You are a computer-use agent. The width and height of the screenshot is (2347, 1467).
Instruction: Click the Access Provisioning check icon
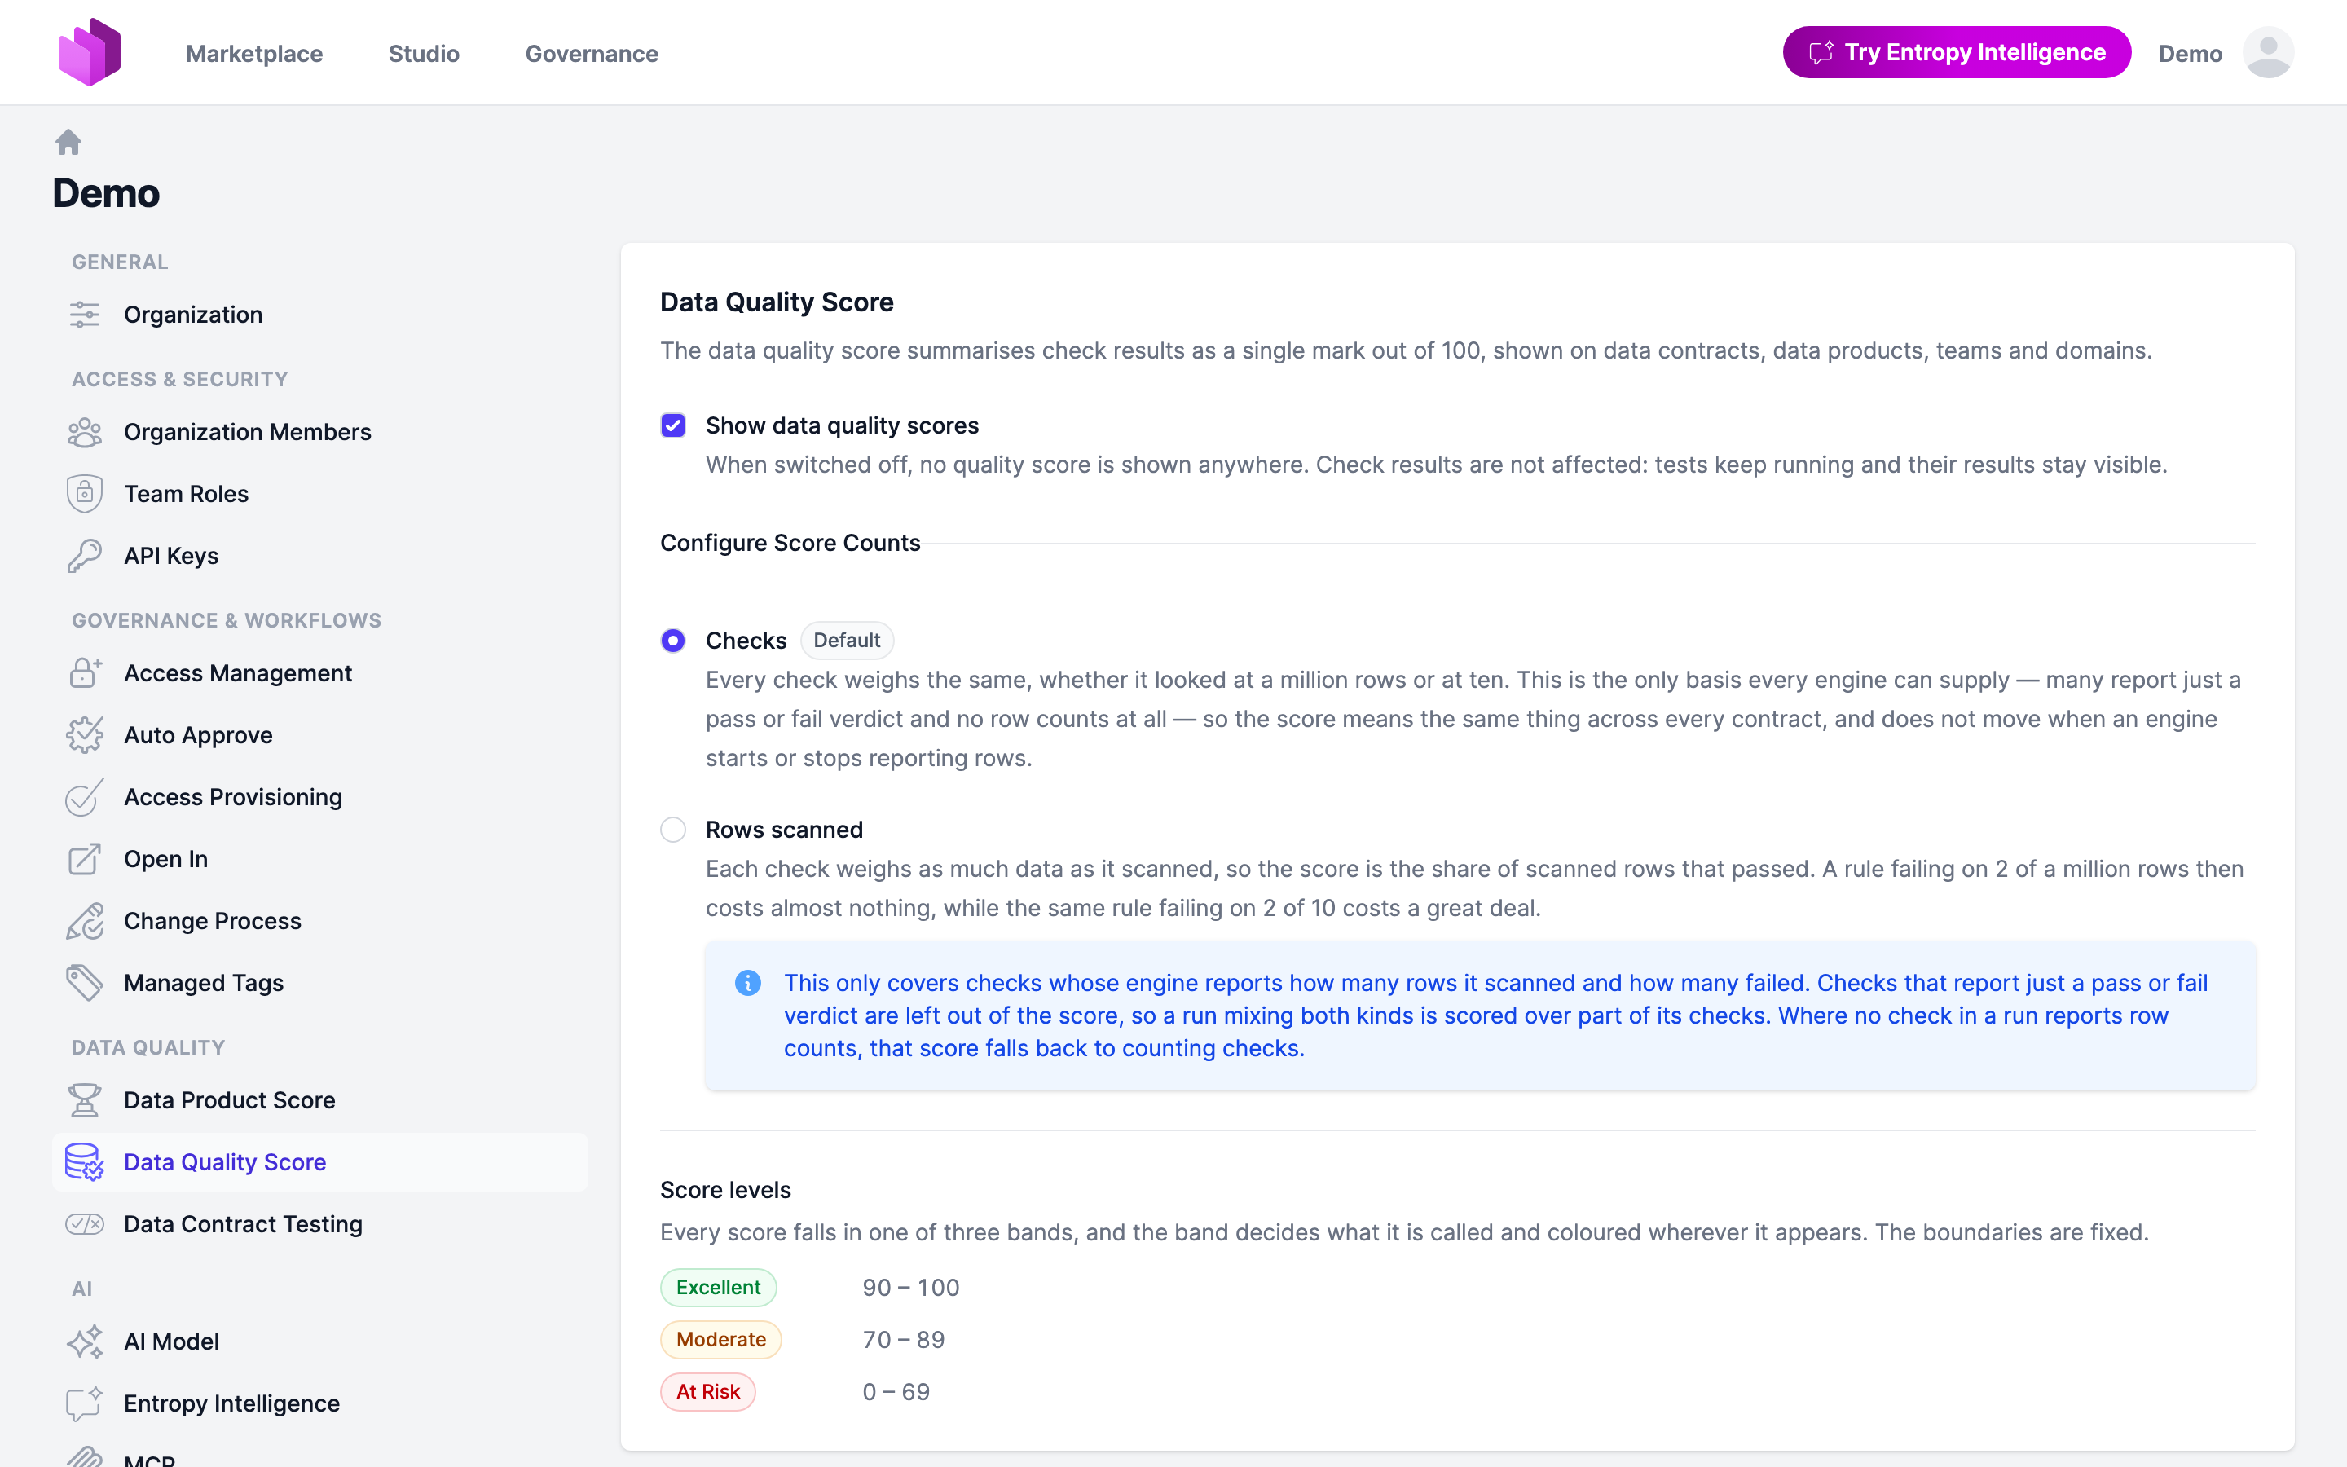click(x=85, y=798)
